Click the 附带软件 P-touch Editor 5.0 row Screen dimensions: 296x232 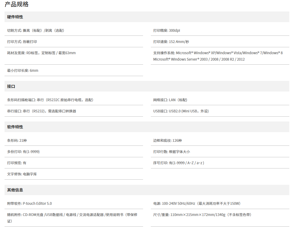click(30, 203)
